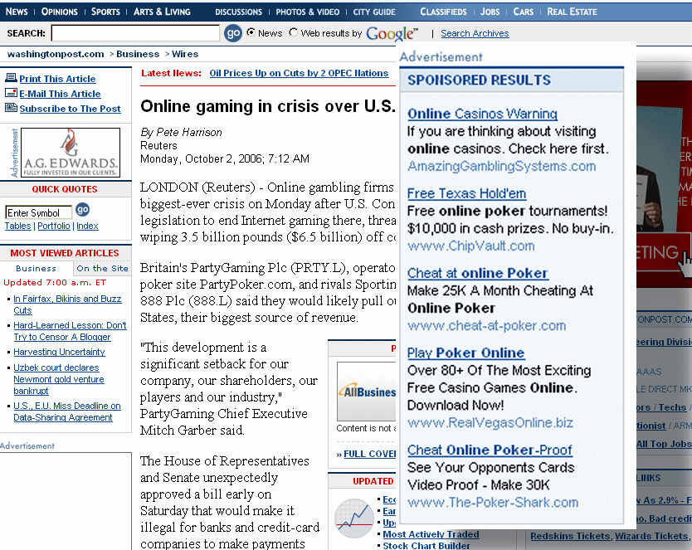Open Most Actively Traded link
This screenshot has width=692, height=550.
point(431,534)
